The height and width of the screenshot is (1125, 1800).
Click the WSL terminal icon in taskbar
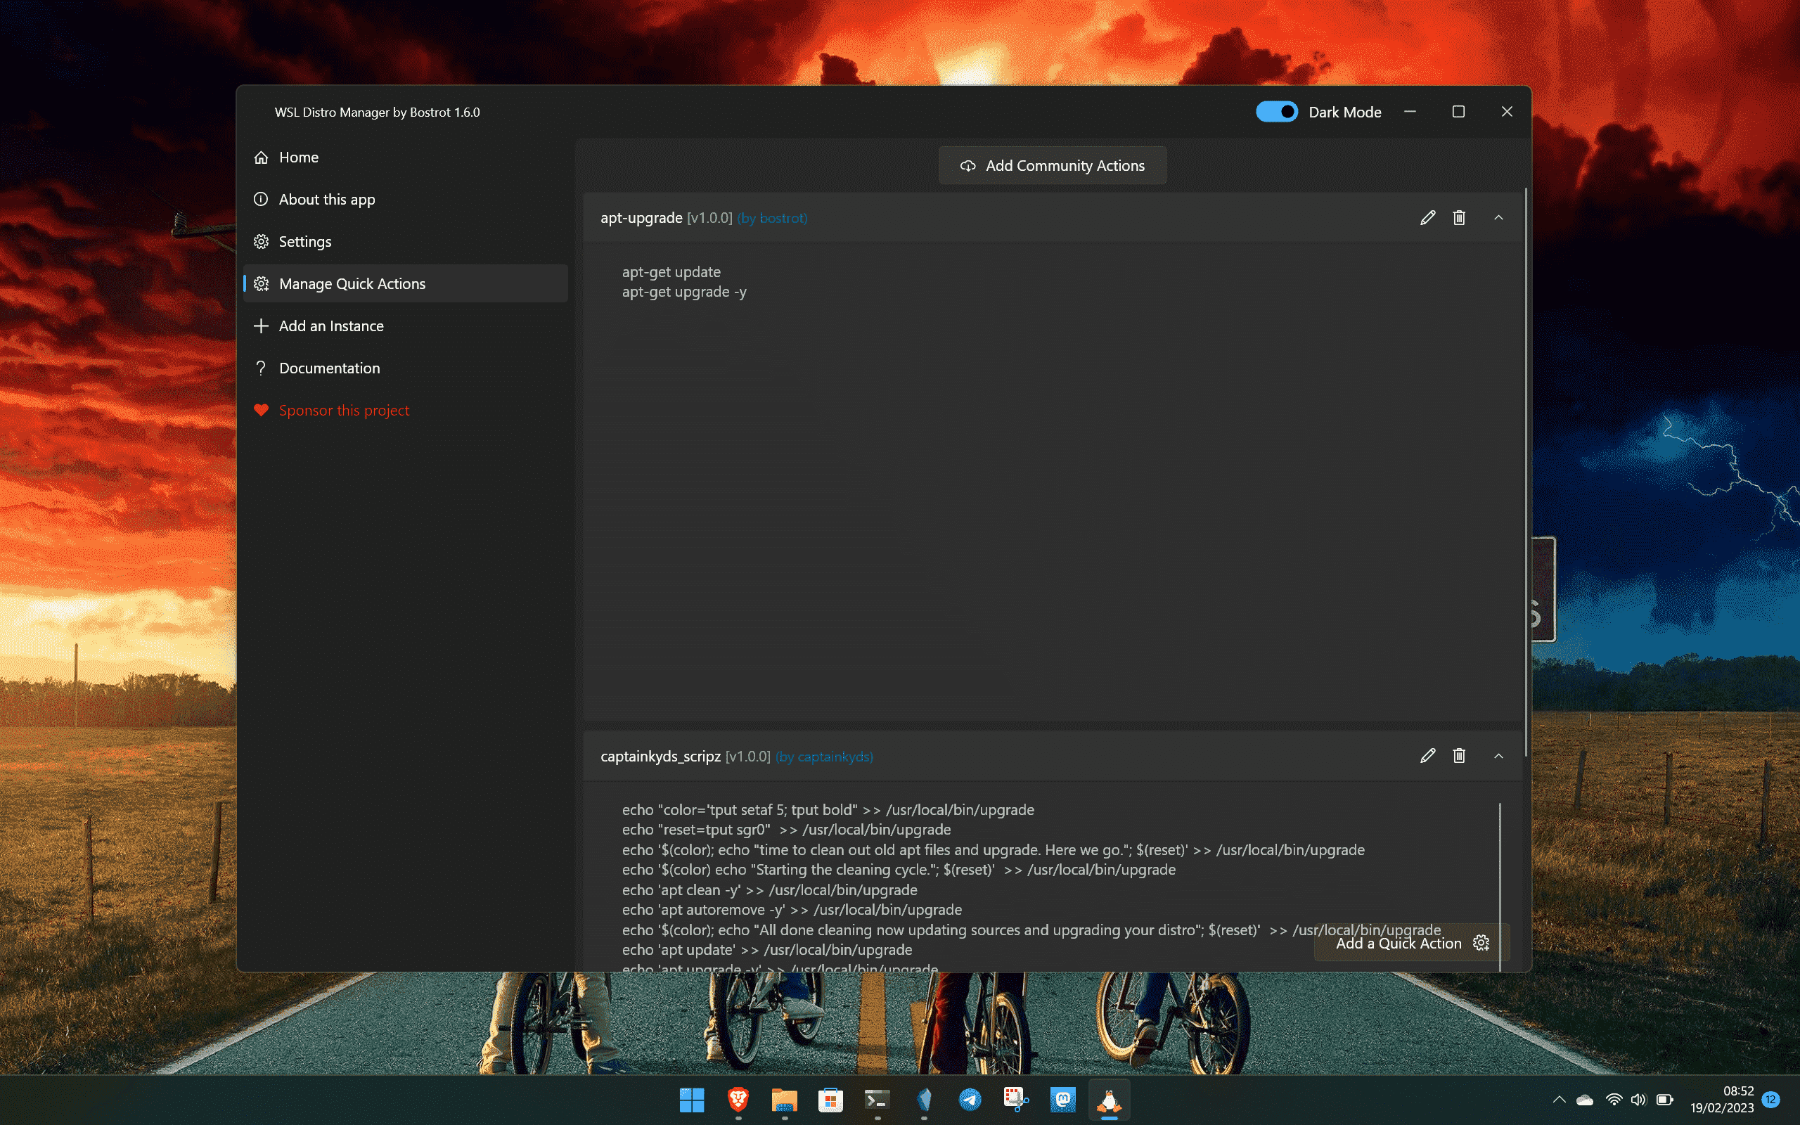pos(1110,1100)
